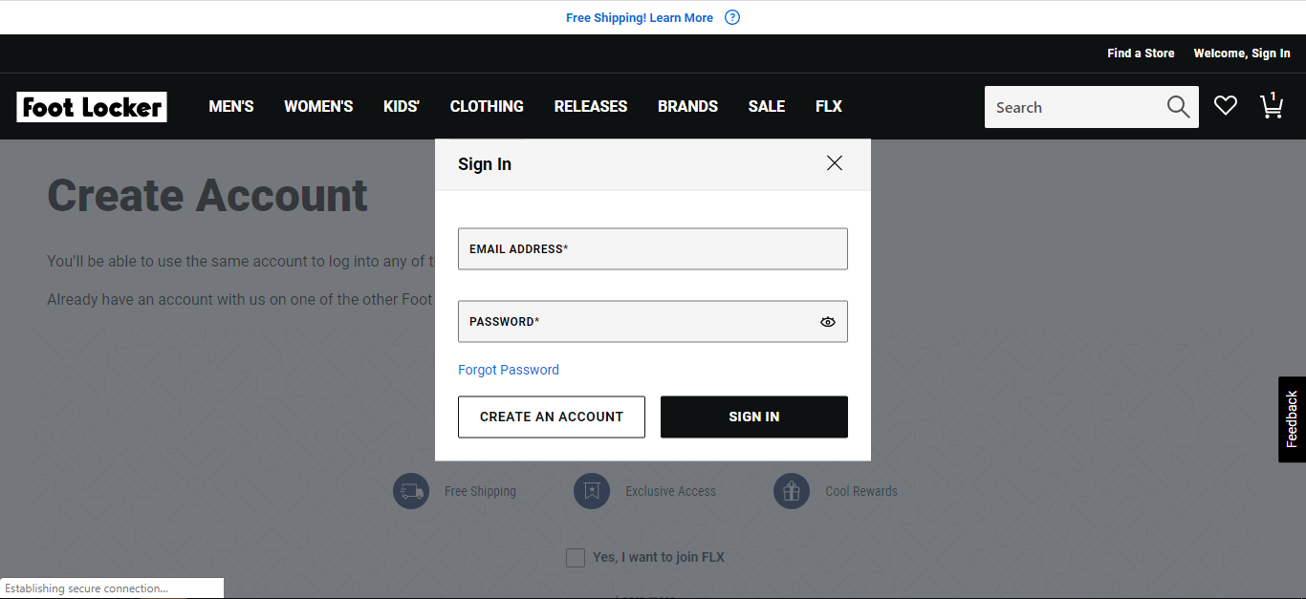Open the CLOTHING menu
Image resolution: width=1306 pixels, height=599 pixels.
(x=487, y=106)
